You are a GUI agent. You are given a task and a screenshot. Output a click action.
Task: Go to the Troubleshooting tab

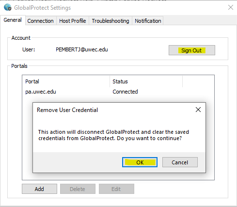point(111,21)
